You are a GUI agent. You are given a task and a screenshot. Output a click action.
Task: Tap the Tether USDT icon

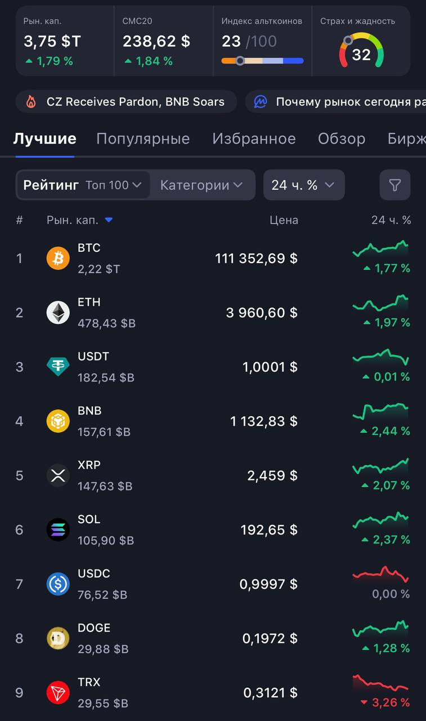coord(58,367)
